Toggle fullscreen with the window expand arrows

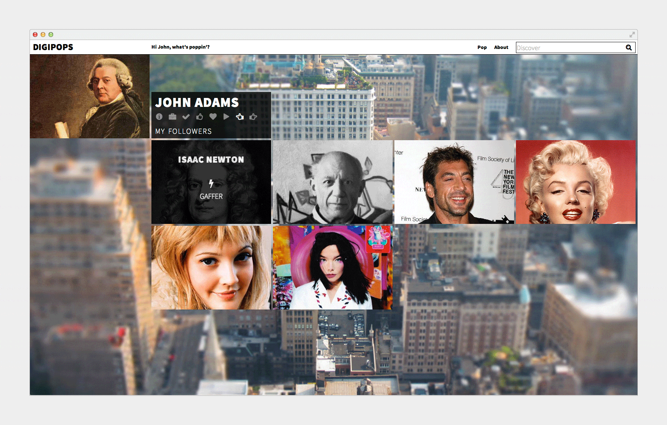tap(632, 34)
